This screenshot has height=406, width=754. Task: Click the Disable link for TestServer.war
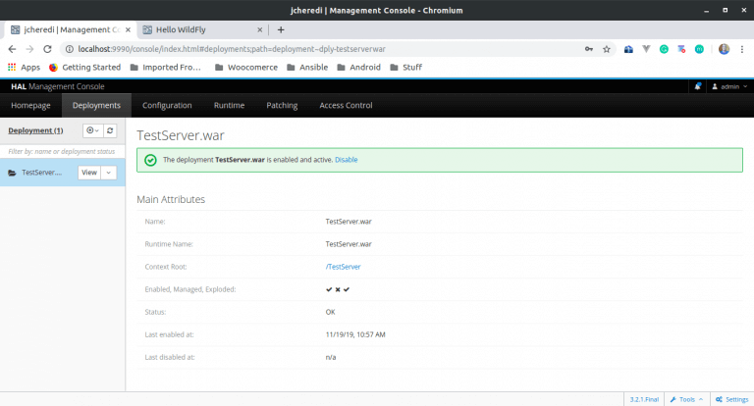point(346,159)
